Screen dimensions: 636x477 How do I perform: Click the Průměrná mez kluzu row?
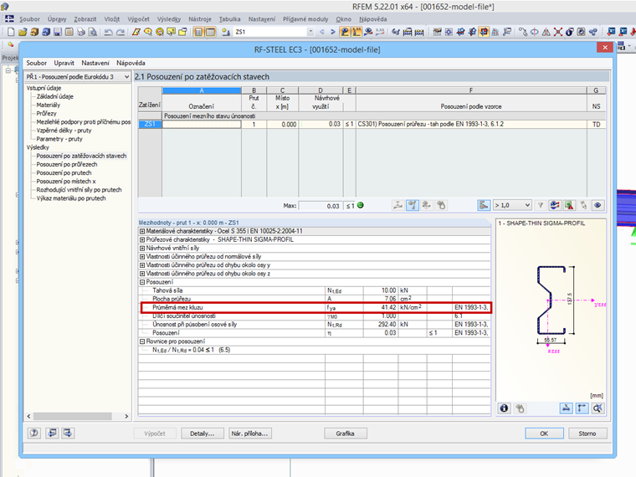[x=316, y=307]
